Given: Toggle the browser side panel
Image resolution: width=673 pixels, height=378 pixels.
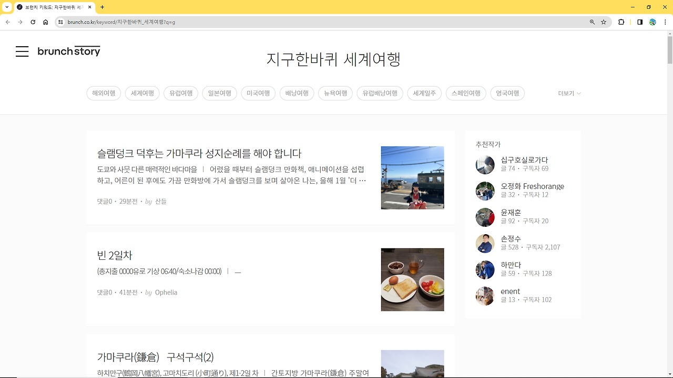Looking at the screenshot, I should pyautogui.click(x=640, y=22).
